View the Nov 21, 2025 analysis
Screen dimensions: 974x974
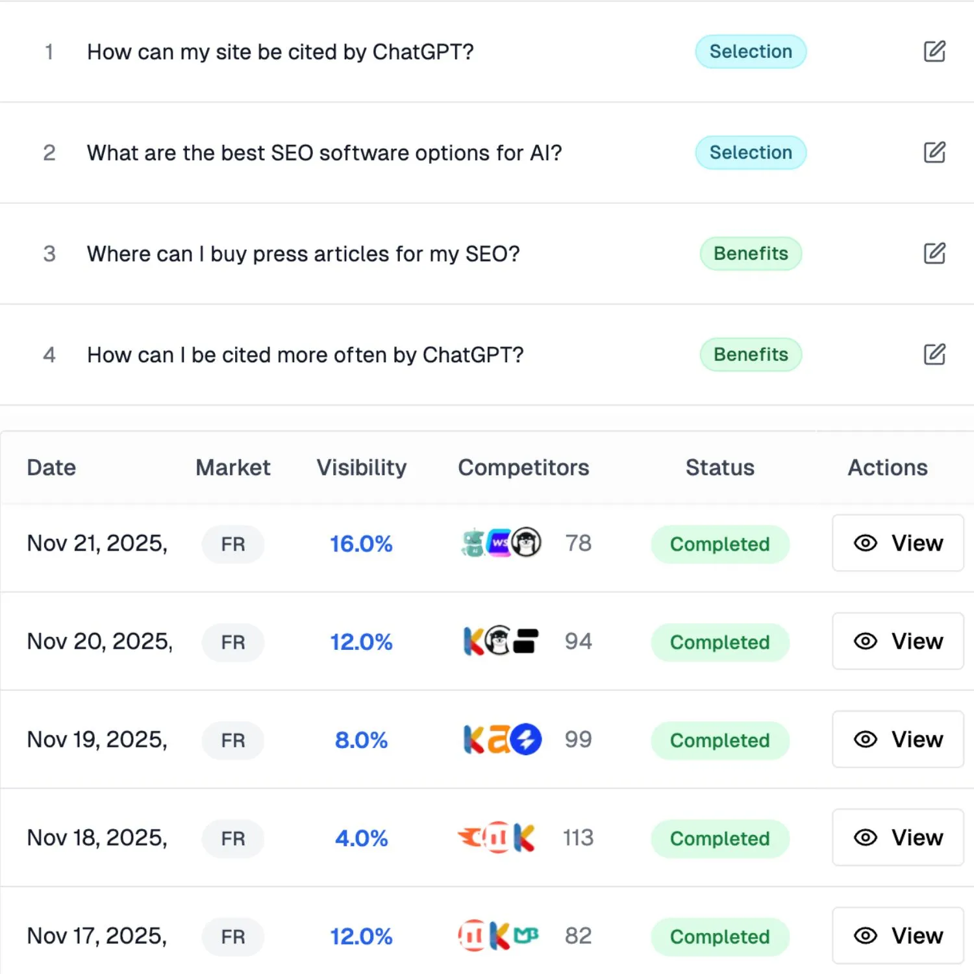coord(898,543)
